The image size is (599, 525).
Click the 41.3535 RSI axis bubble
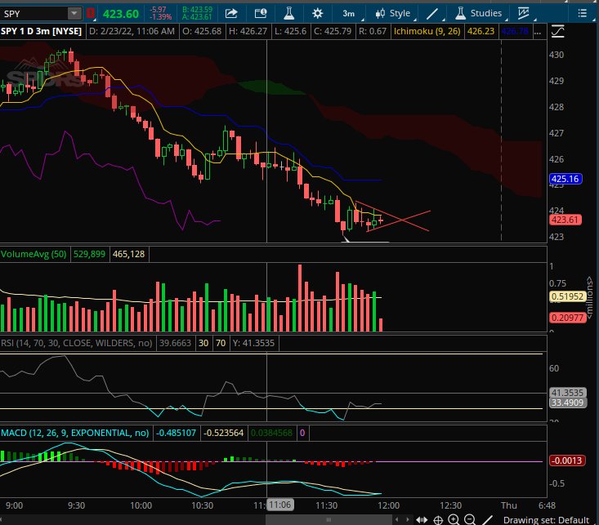point(568,393)
